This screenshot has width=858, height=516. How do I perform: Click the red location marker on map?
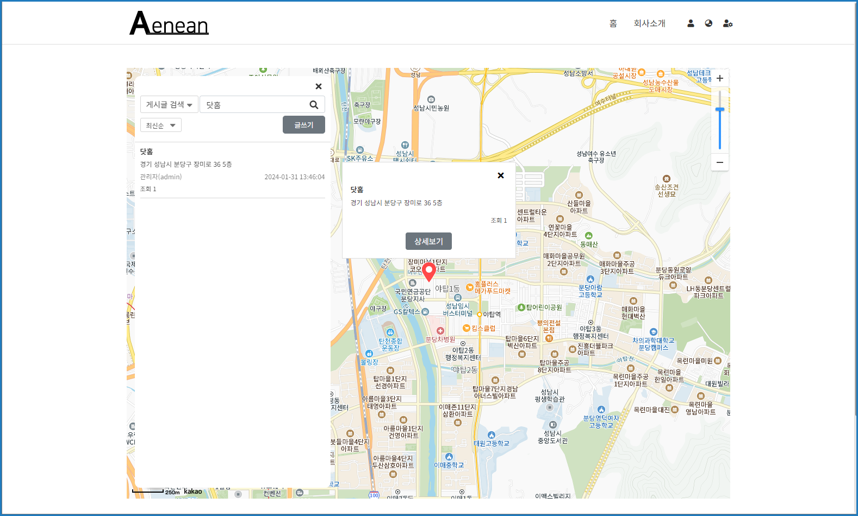coord(429,271)
